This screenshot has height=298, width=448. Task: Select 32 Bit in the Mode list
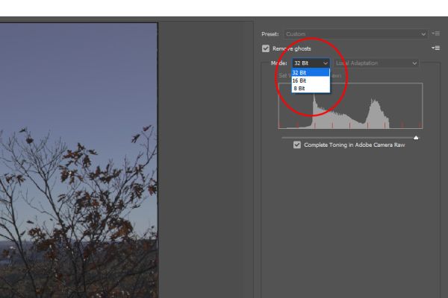point(311,72)
